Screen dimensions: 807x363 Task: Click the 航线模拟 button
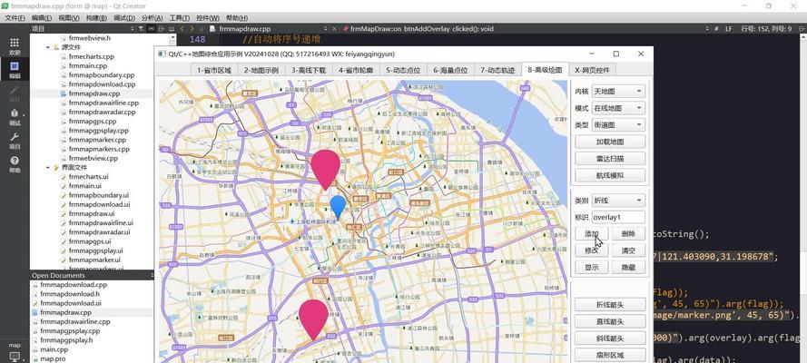[610, 175]
